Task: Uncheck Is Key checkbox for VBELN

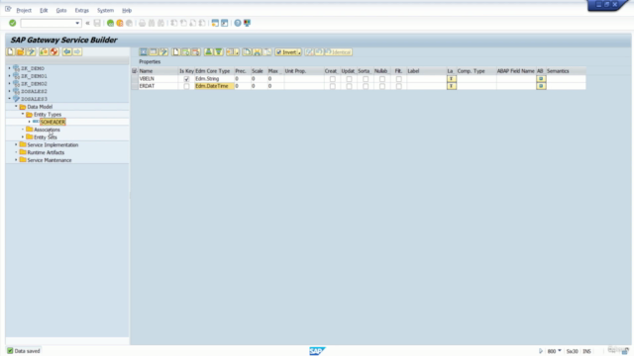Action: pos(186,79)
